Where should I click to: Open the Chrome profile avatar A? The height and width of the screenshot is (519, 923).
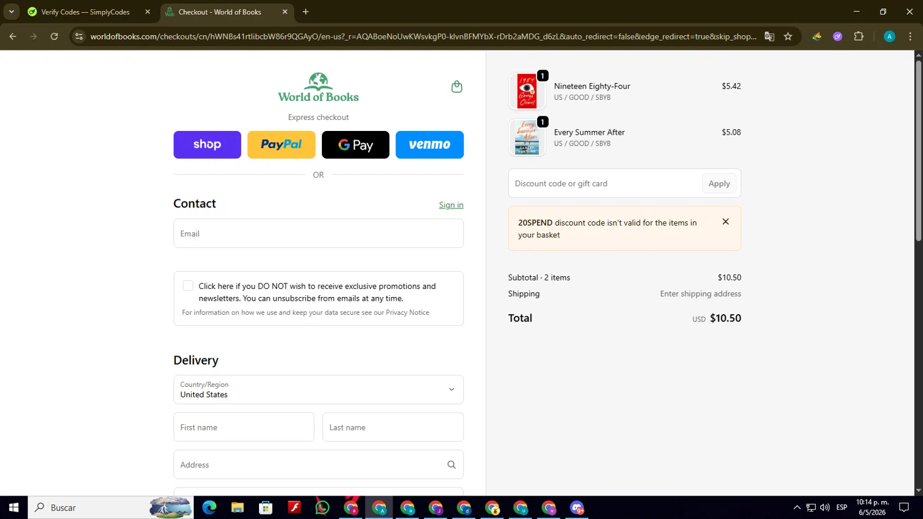[x=889, y=36]
